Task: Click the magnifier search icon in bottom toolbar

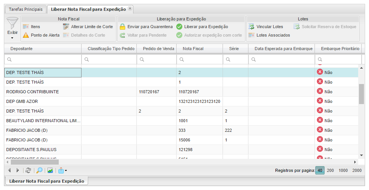Action: coord(39,170)
